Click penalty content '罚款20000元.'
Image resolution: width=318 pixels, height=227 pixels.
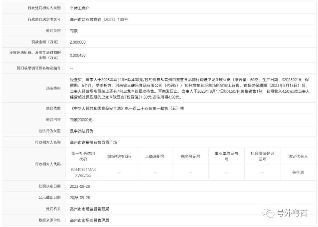82,120
